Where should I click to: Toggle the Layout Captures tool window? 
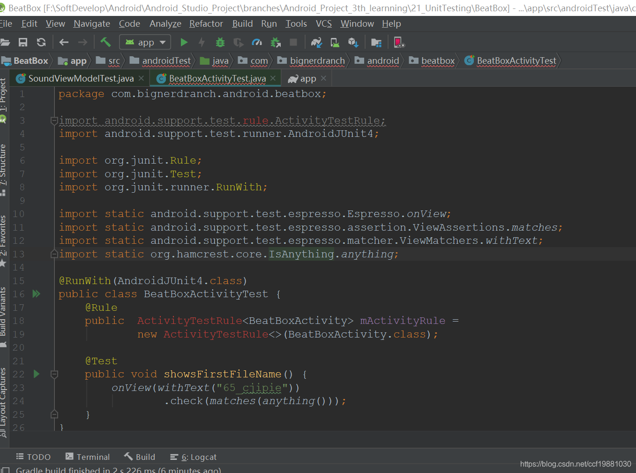[3, 402]
